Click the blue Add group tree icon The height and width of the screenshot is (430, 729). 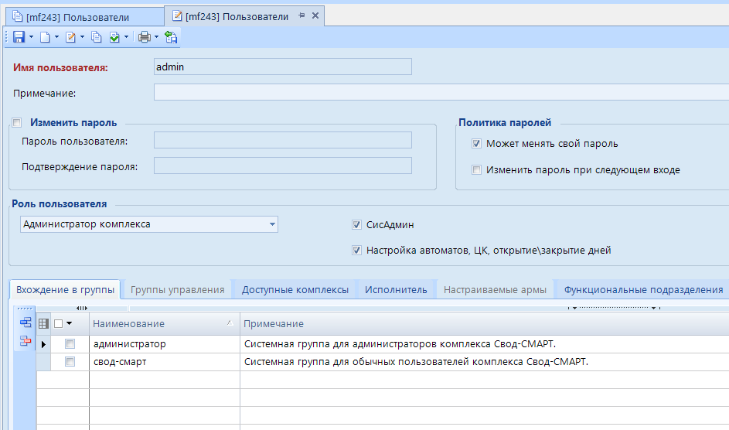click(26, 322)
